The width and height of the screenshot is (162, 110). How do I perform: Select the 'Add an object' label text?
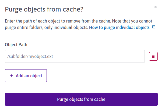click(29, 76)
